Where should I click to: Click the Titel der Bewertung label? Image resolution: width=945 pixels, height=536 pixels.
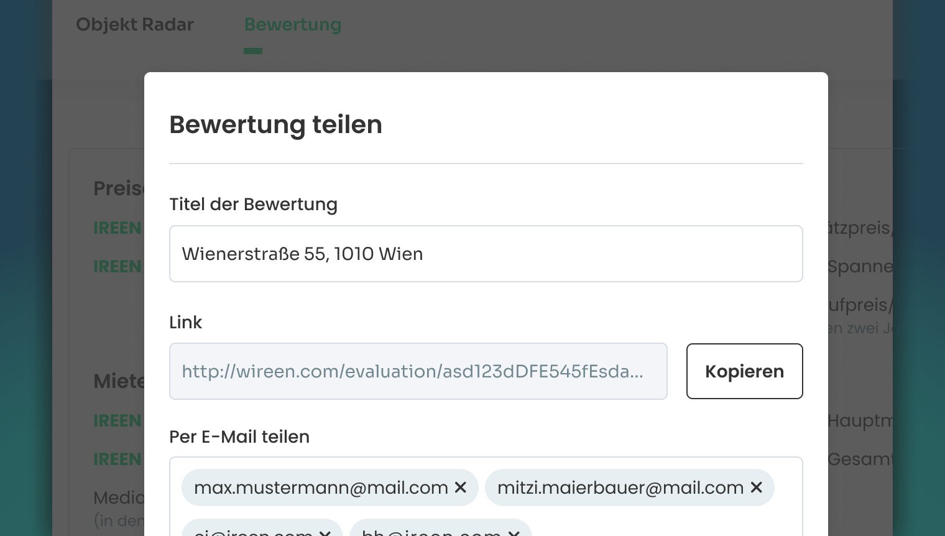[253, 205]
